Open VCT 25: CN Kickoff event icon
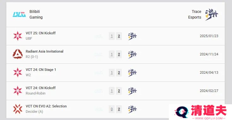This screenshot has height=120, width=232. click(x=18, y=36)
